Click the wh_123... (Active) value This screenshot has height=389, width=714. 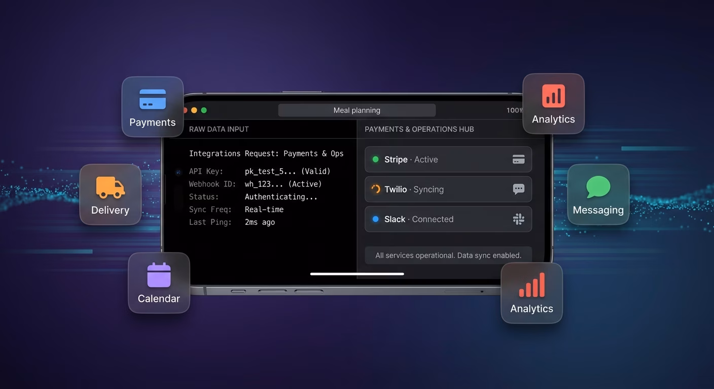click(x=283, y=184)
